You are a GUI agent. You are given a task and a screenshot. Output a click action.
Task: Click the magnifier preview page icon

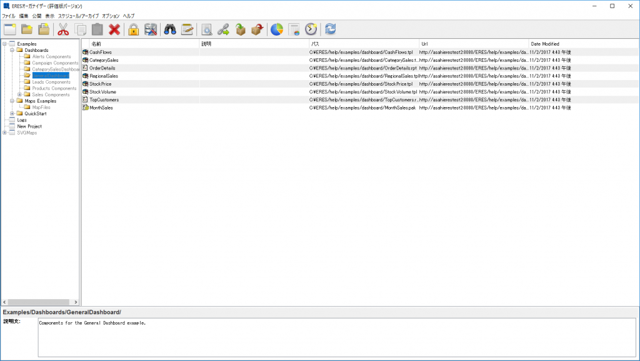click(x=206, y=29)
